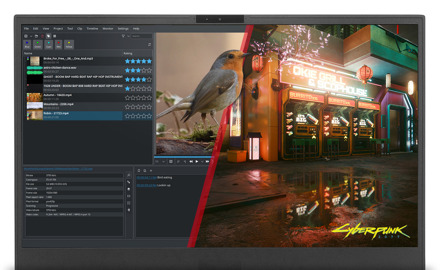The width and height of the screenshot is (440, 270).
Task: Give Autumn - 18420.mp4 a five-star rating
Action: click(x=149, y=98)
